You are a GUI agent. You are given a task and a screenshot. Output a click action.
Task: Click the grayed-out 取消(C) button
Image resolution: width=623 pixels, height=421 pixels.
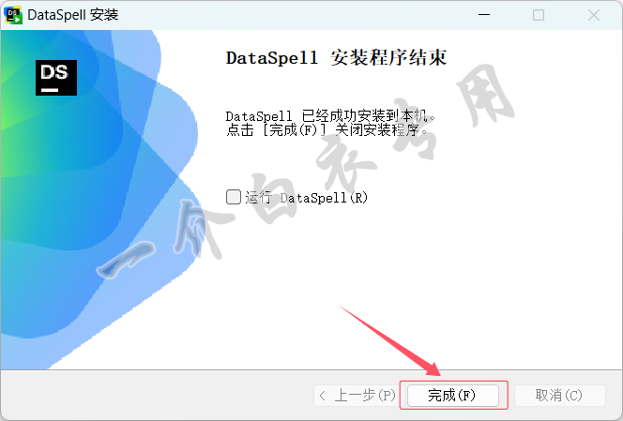point(559,395)
